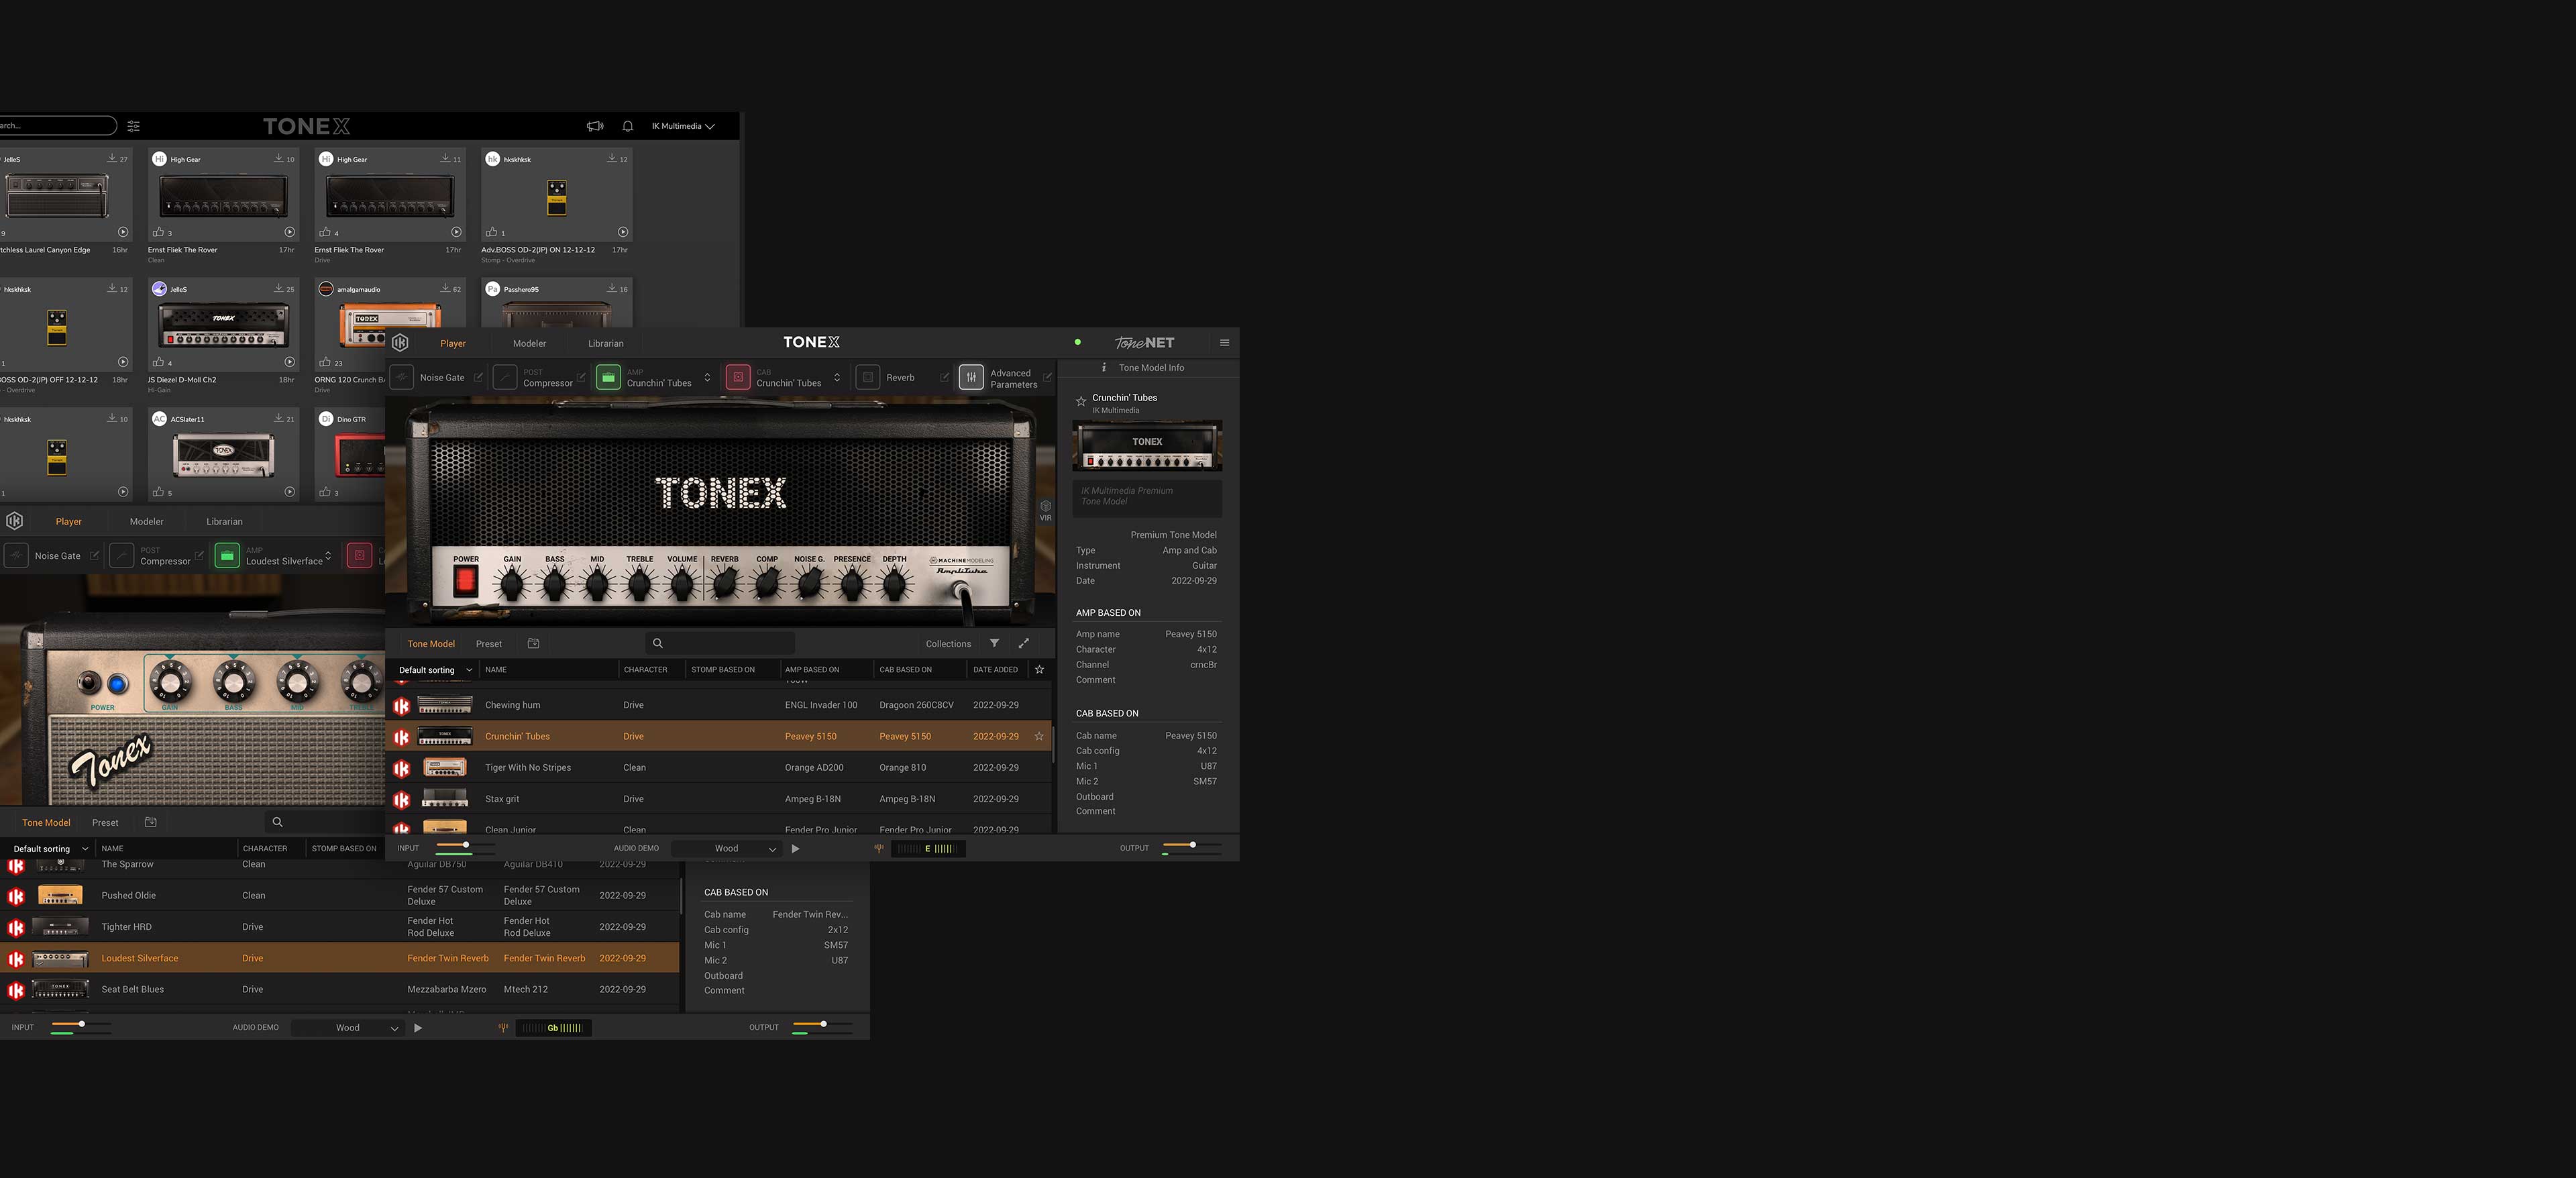Click the VIR cabinet icon beside the amp
2576x1178 pixels.
click(1045, 509)
